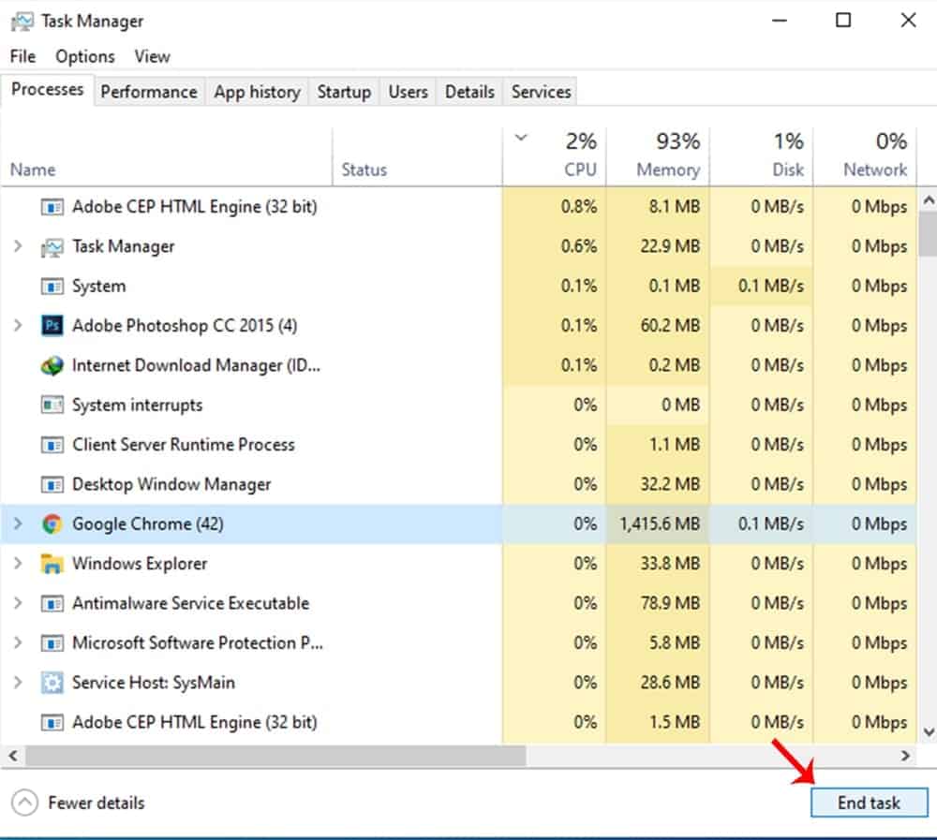Click the Desktop Window Manager icon
Screen dimensions: 937x840
52,484
